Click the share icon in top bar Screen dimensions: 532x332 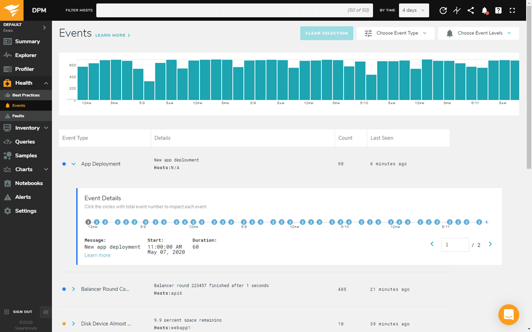(x=471, y=10)
